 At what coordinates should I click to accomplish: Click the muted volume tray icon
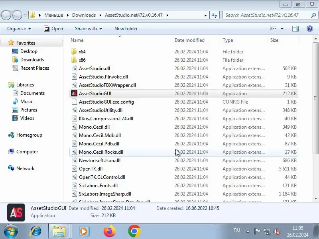click(x=276, y=231)
